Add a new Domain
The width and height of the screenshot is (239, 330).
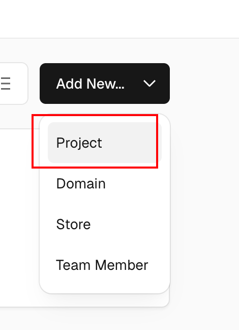tap(105, 183)
